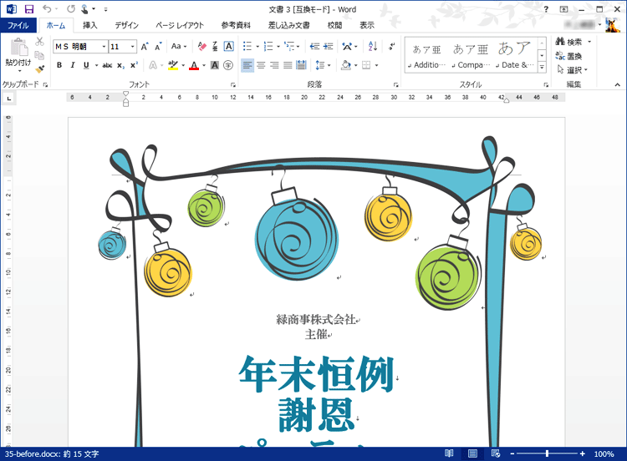Toggle Underline formatting

pos(86,65)
